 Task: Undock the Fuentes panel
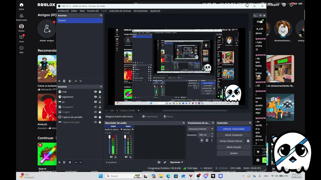click(101, 87)
